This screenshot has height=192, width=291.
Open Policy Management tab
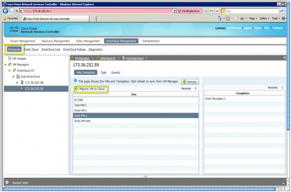point(88,41)
